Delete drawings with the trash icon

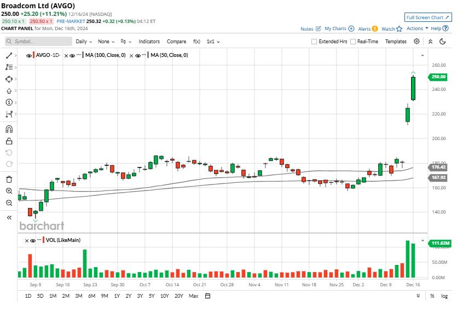(x=9, y=180)
